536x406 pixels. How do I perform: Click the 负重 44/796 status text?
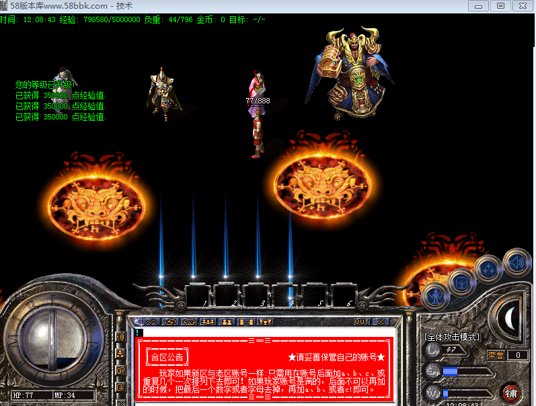168,19
